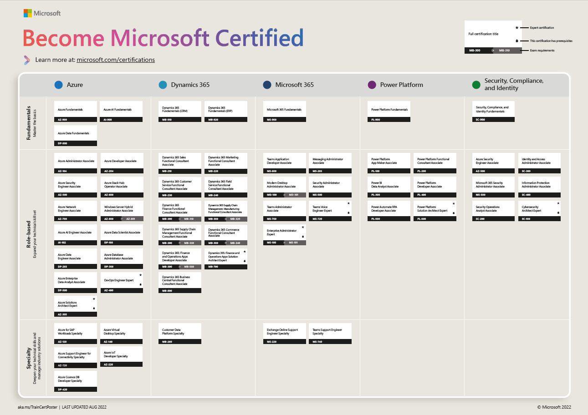Select the Role-based row label

[28, 234]
